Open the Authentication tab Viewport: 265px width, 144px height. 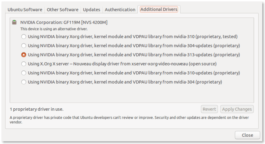pos(120,10)
